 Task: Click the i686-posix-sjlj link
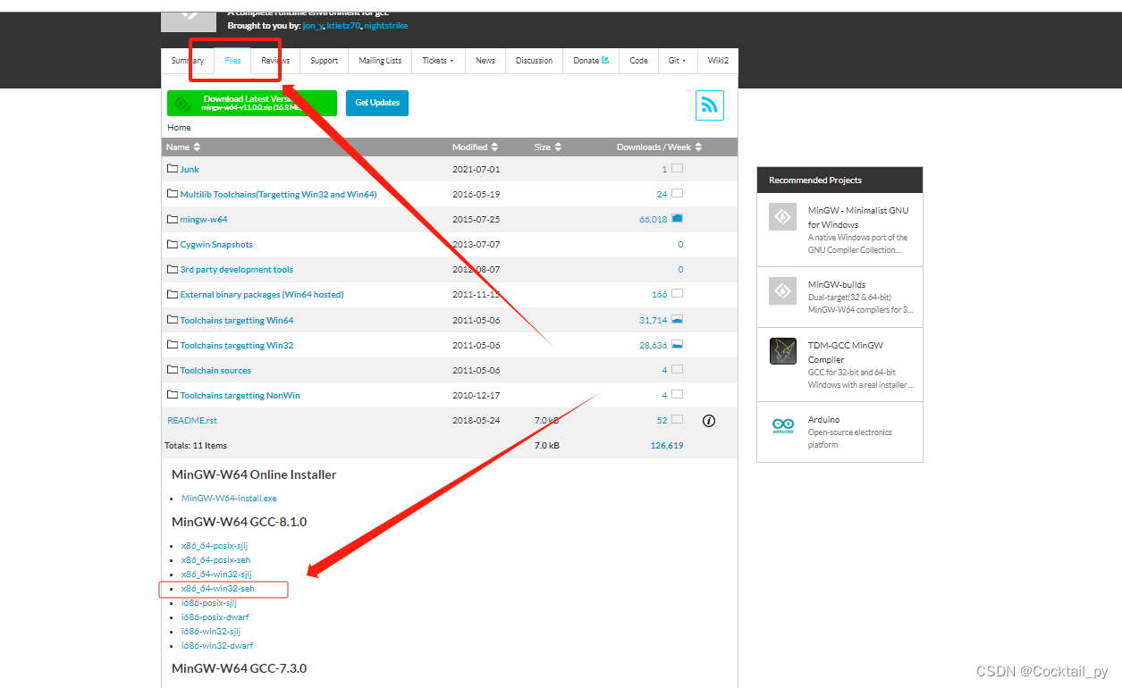click(211, 603)
